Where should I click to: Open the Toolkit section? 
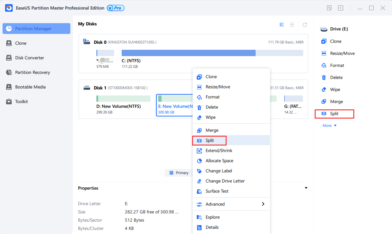pos(22,101)
